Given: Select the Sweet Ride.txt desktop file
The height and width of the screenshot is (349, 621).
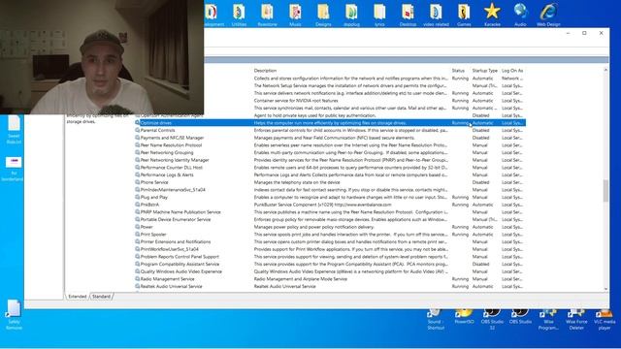Looking at the screenshot, I should (x=14, y=129).
